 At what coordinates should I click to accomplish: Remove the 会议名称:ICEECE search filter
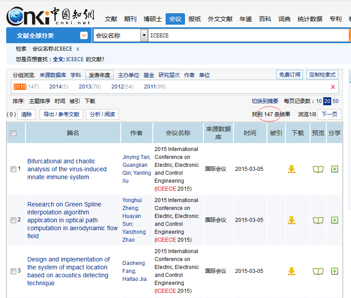[78, 49]
